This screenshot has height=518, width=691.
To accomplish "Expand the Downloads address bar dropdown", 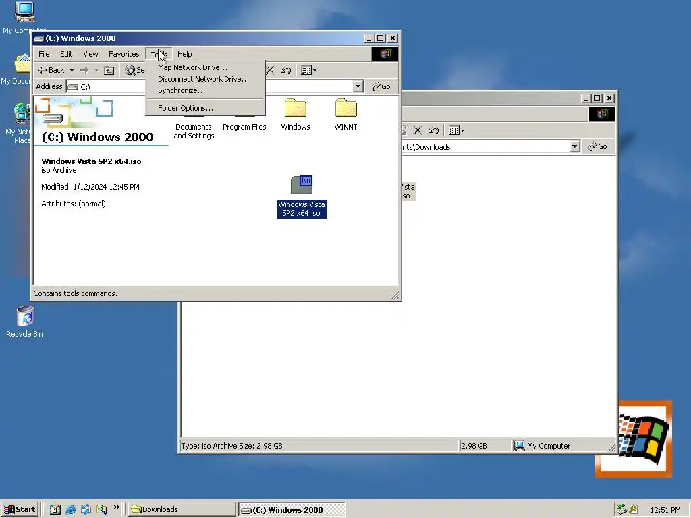I will [574, 146].
